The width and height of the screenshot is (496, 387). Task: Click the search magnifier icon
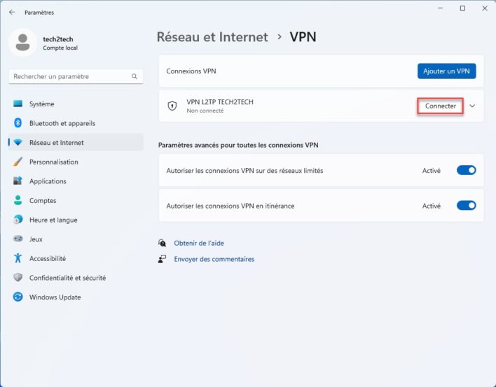click(135, 76)
